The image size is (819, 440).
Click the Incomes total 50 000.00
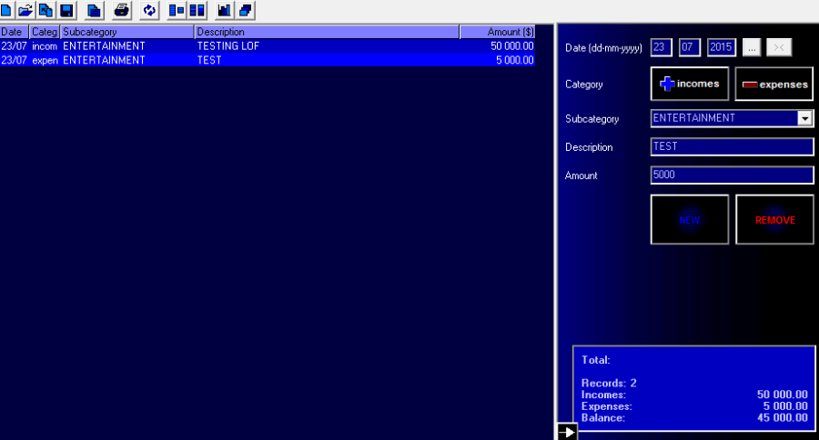pos(783,395)
